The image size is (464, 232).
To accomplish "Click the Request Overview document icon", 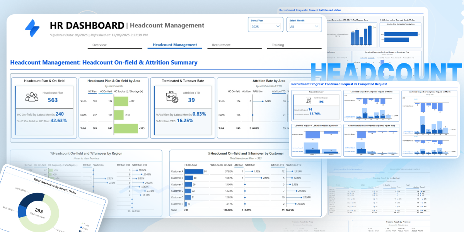I will [x=309, y=100].
